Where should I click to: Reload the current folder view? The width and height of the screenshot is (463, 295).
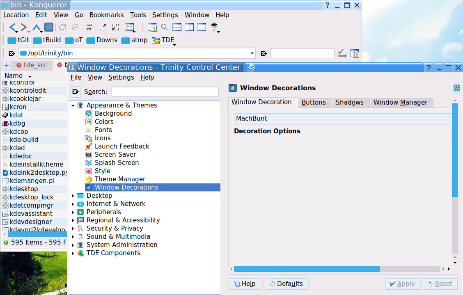point(62,27)
